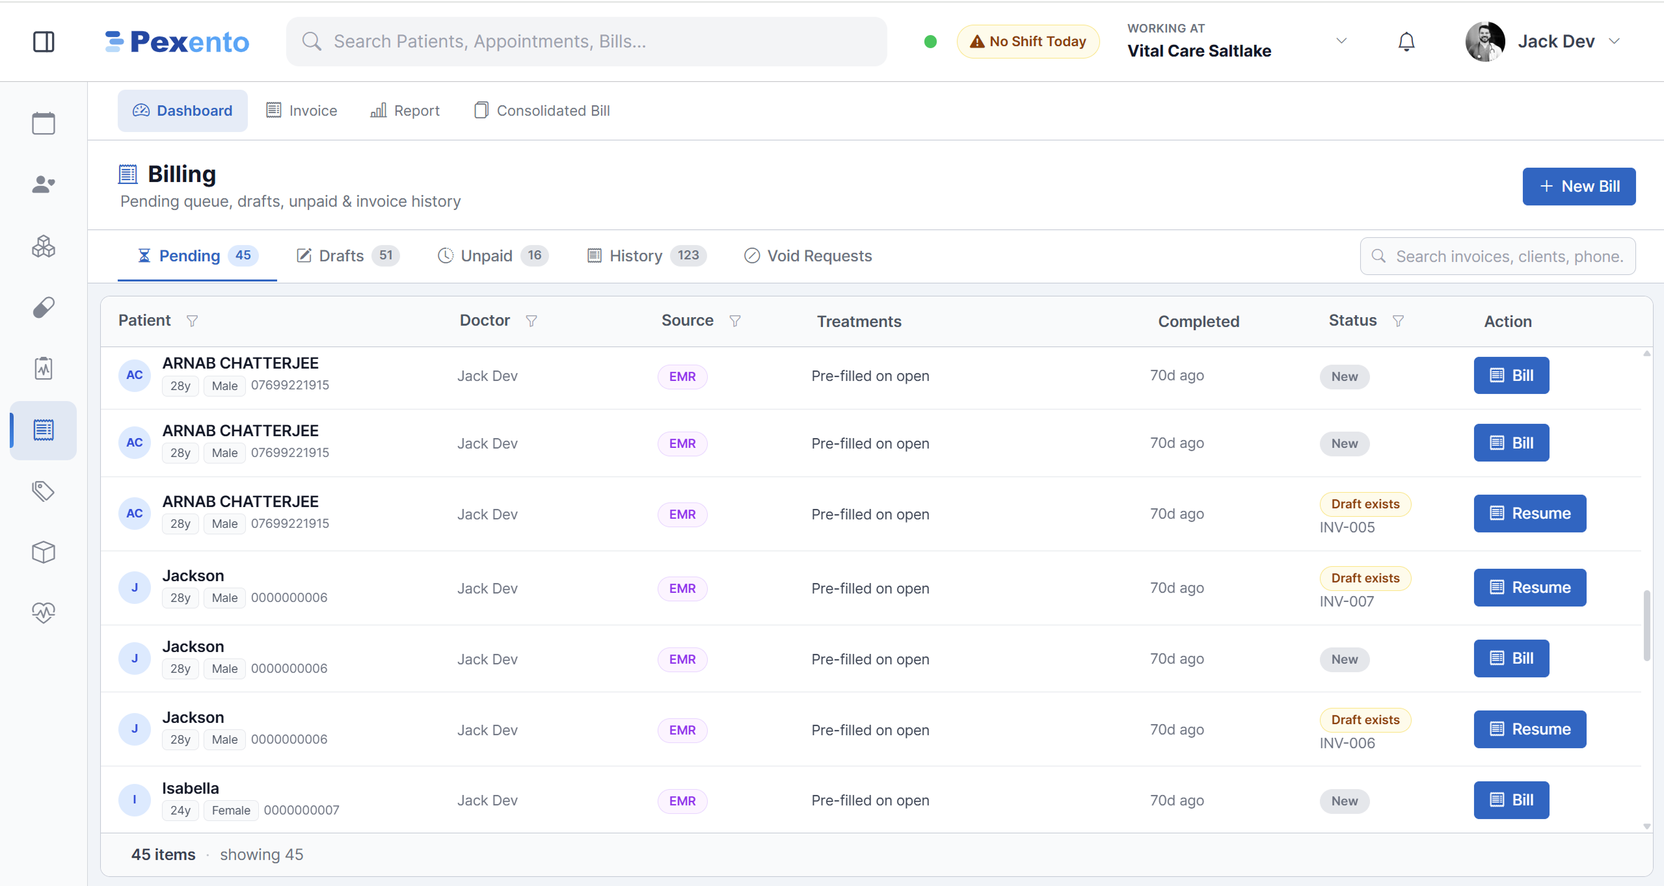Click the Billing heading icon
This screenshot has height=886, width=1664.
[128, 174]
